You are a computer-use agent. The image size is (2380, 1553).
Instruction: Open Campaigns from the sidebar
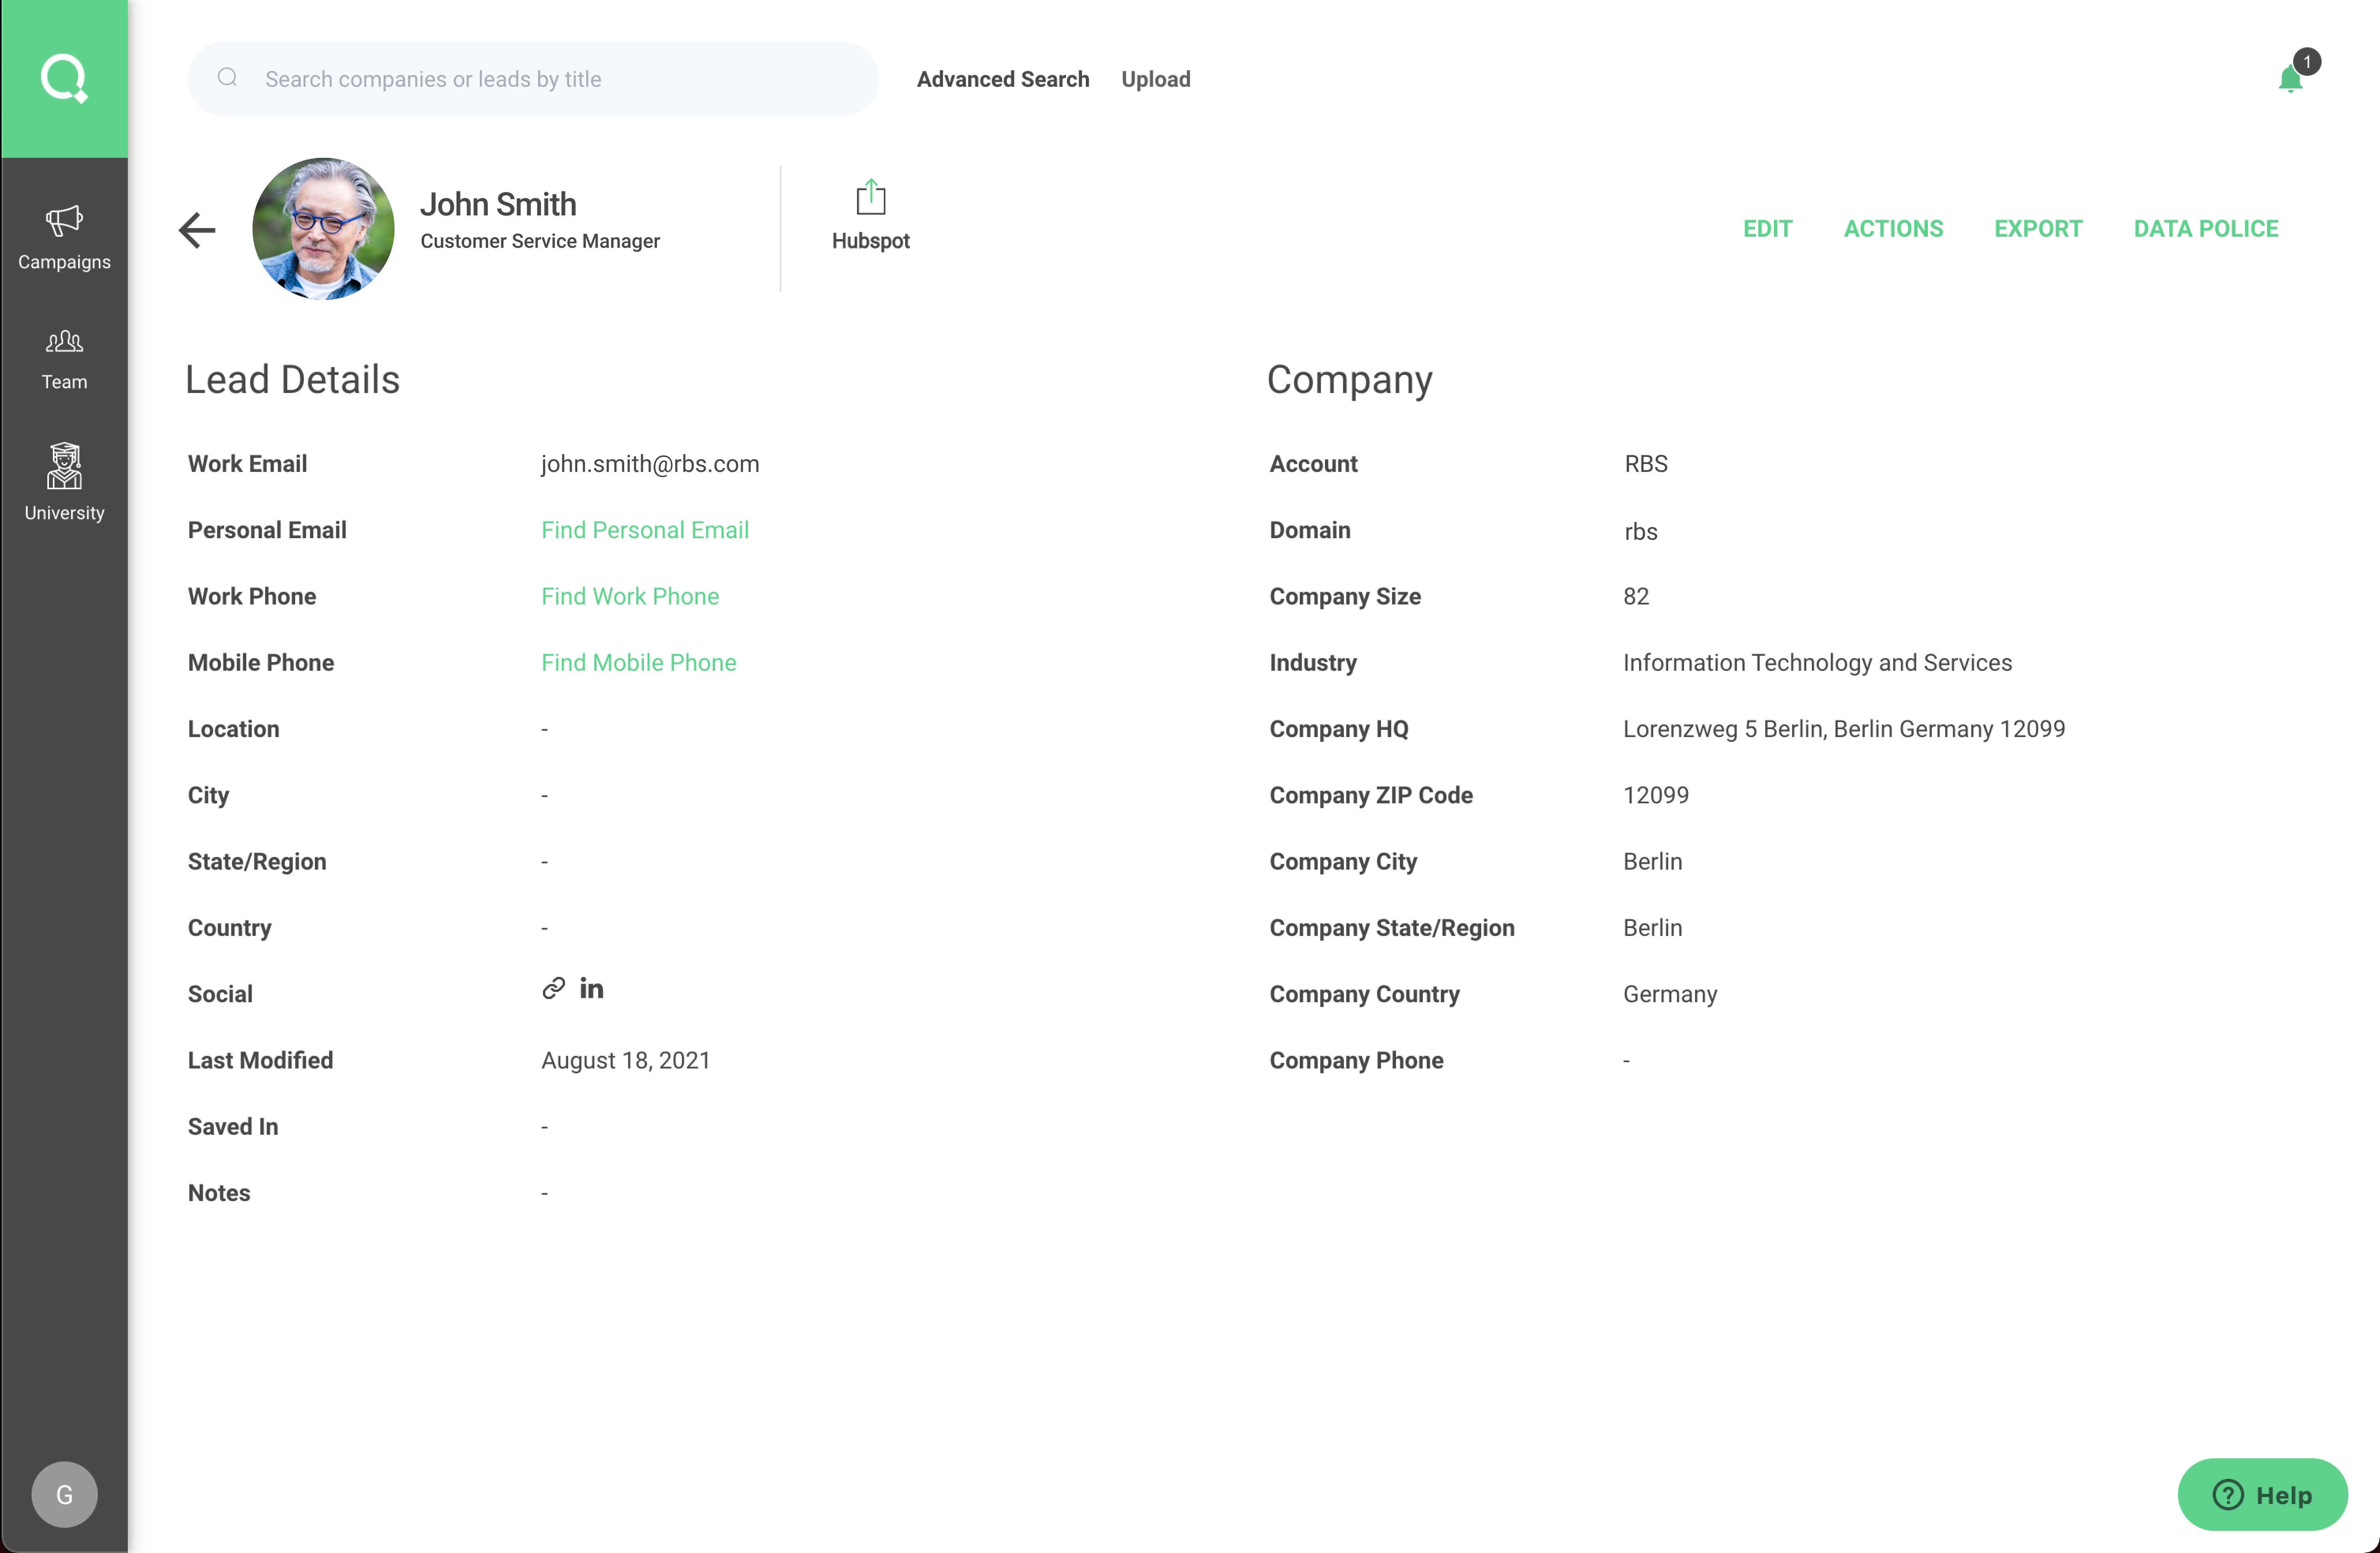64,238
